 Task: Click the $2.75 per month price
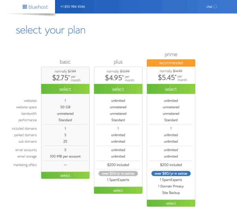(x=66, y=78)
